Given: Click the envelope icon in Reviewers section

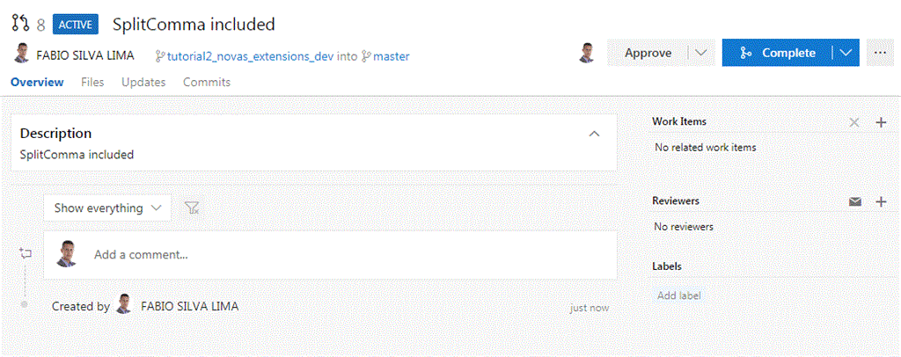Looking at the screenshot, I should (x=854, y=201).
